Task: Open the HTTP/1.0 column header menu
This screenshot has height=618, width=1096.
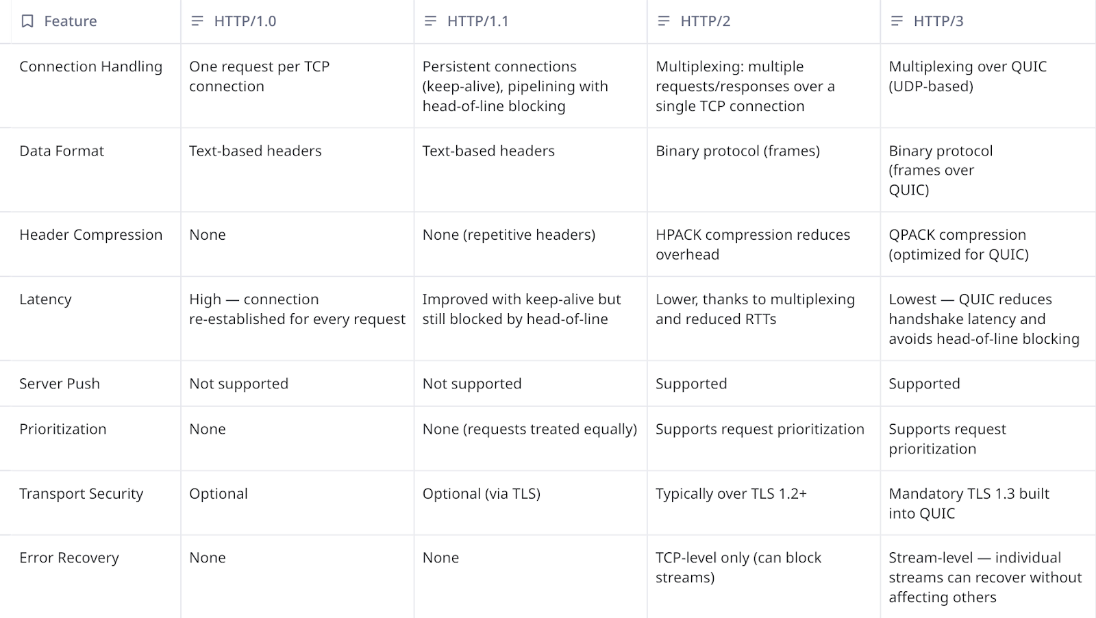Action: point(297,21)
